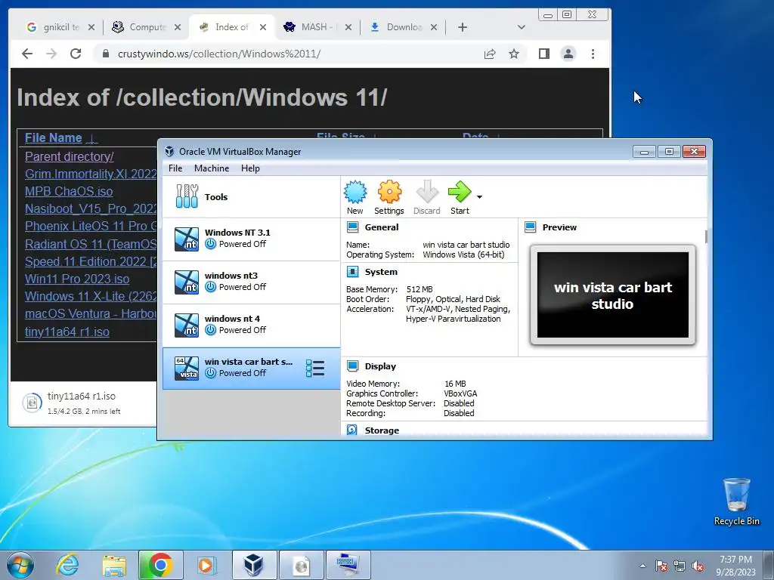Viewport: 774px width, 580px height.
Task: Select the Tools entry in VirtualBox
Action: (x=251, y=197)
